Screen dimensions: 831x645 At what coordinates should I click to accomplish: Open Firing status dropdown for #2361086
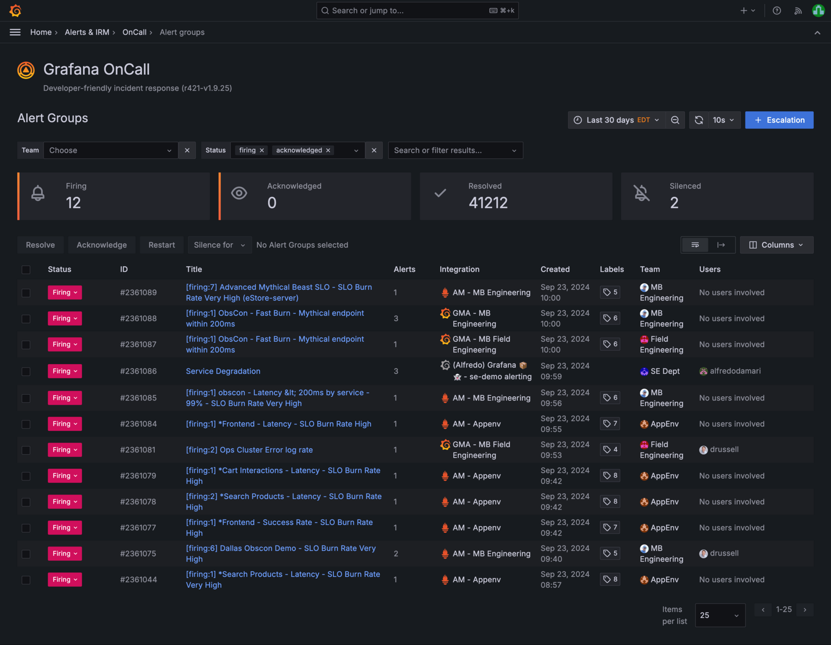[x=65, y=371]
